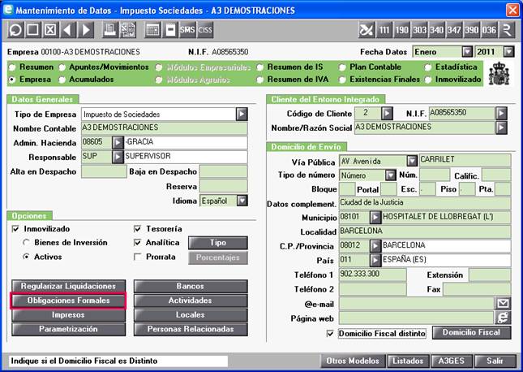The width and height of the screenshot is (523, 372).
Task: Select the Resumen de IS option
Action: (260, 67)
